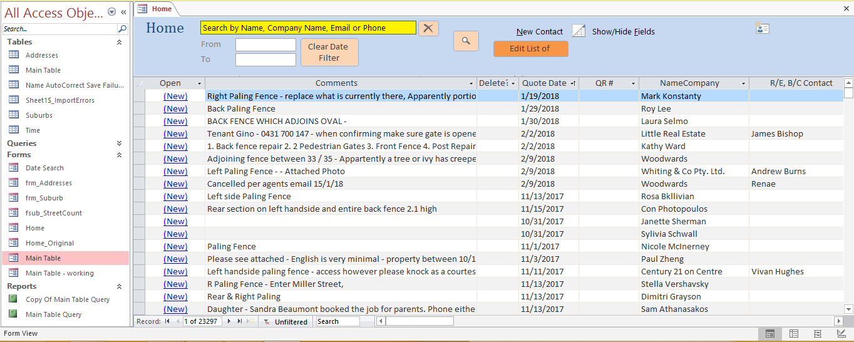
Task: Click the Little Real Estate cell
Action: [694, 133]
